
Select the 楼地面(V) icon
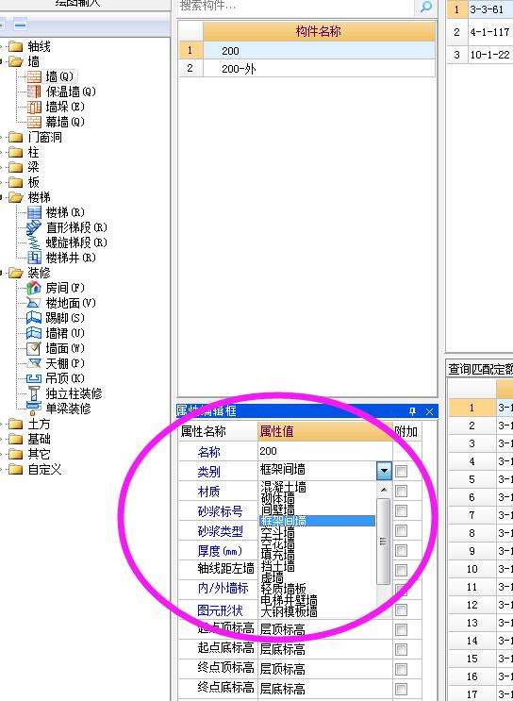point(34,303)
